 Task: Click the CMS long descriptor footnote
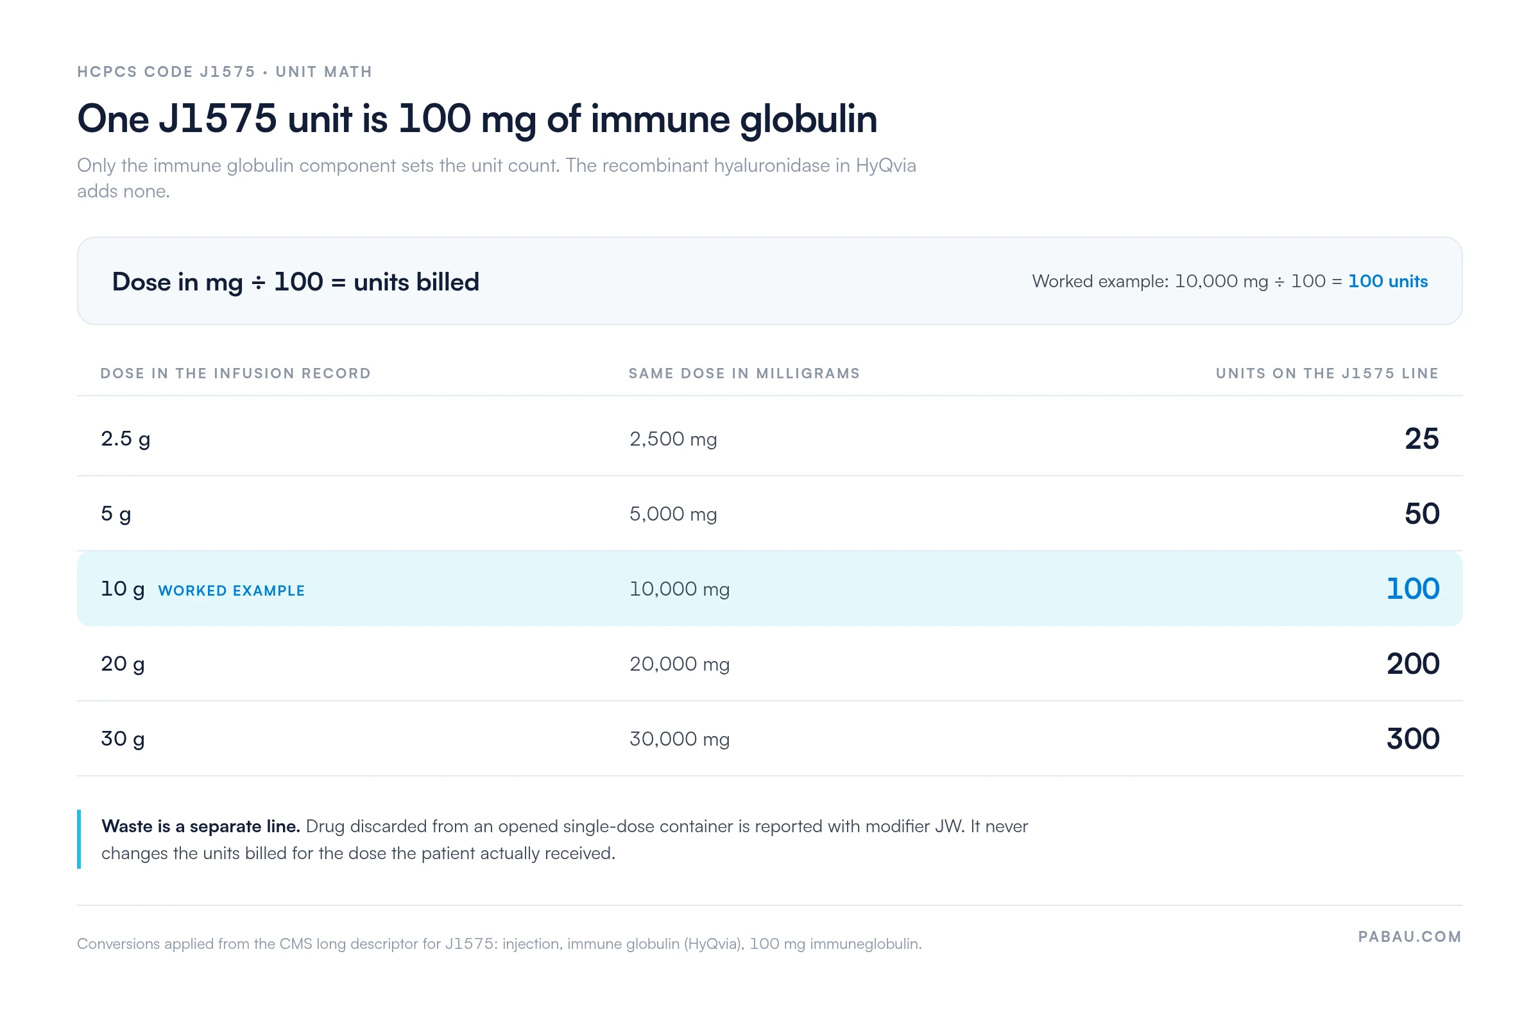click(500, 944)
